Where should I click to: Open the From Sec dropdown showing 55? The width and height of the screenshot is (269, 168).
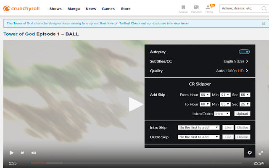click(x=245, y=95)
